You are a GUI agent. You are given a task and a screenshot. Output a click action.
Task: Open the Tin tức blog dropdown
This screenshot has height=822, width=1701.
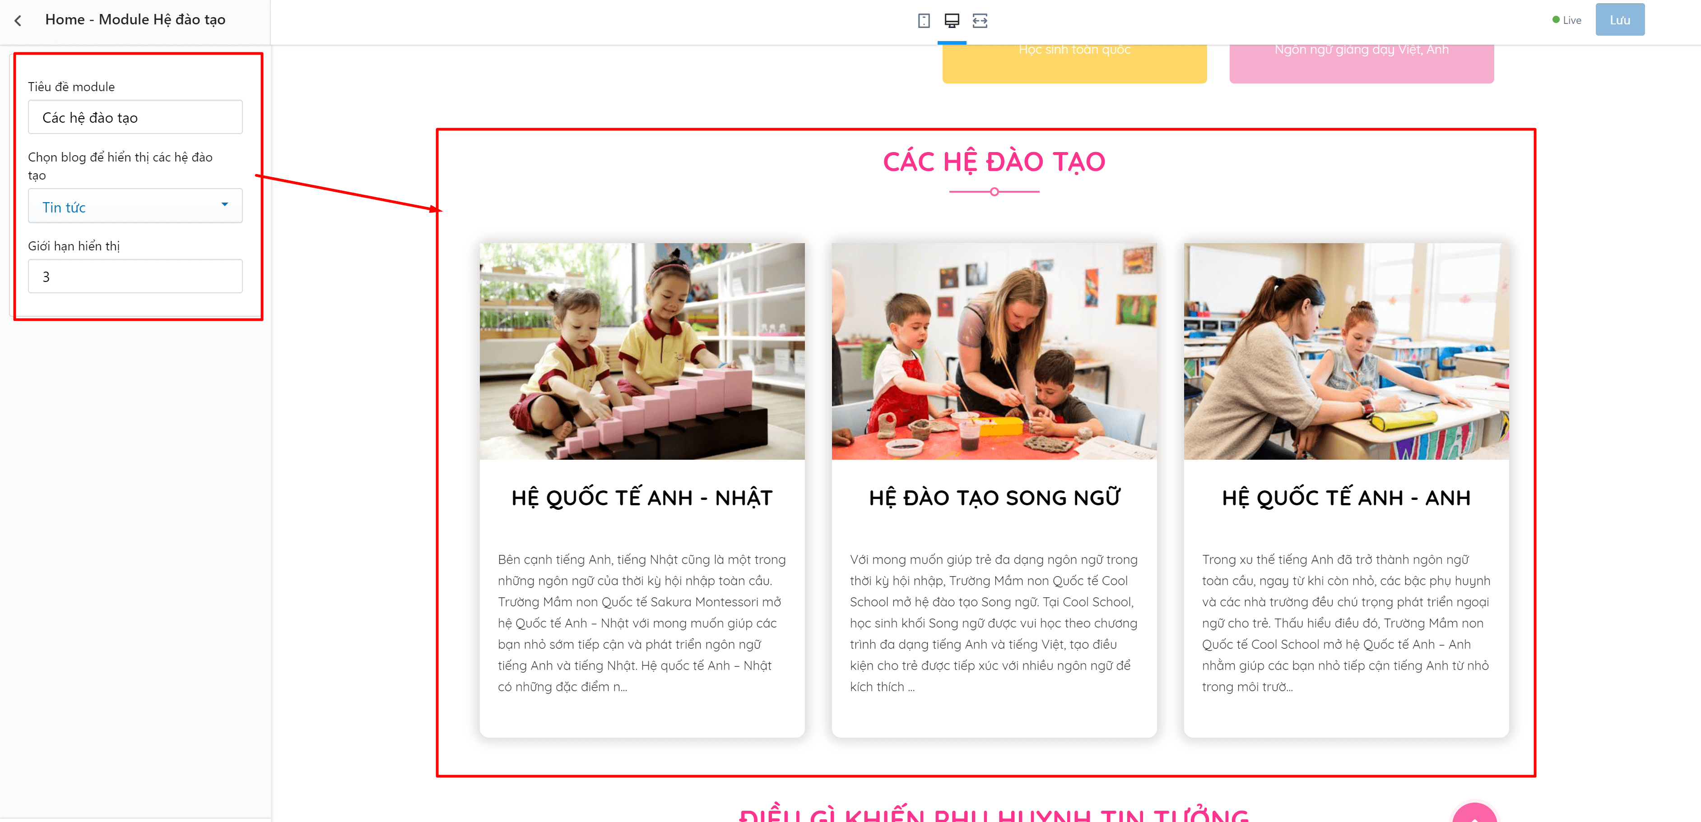135,207
